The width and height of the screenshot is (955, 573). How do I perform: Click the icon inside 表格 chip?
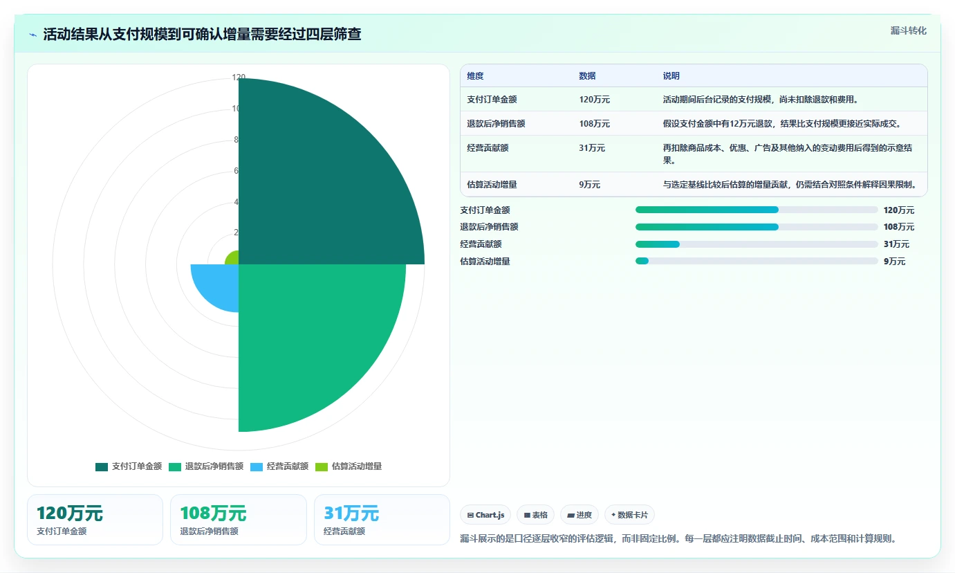[x=527, y=515]
